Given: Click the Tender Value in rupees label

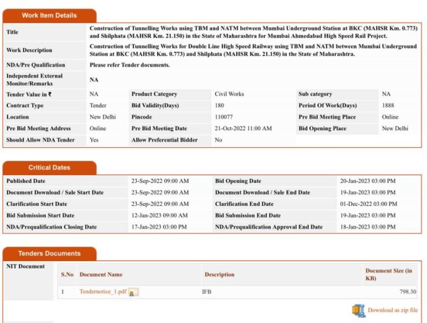Looking at the screenshot, I should pyautogui.click(x=29, y=94).
